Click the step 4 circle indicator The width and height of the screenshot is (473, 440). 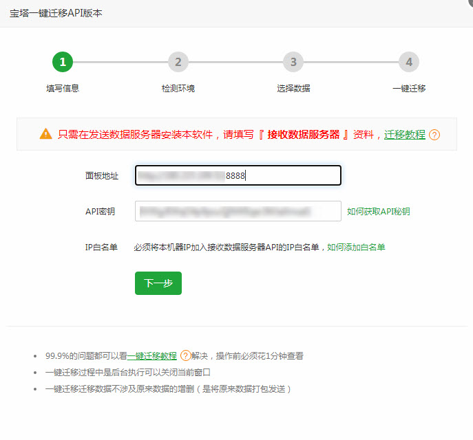pyautogui.click(x=409, y=62)
